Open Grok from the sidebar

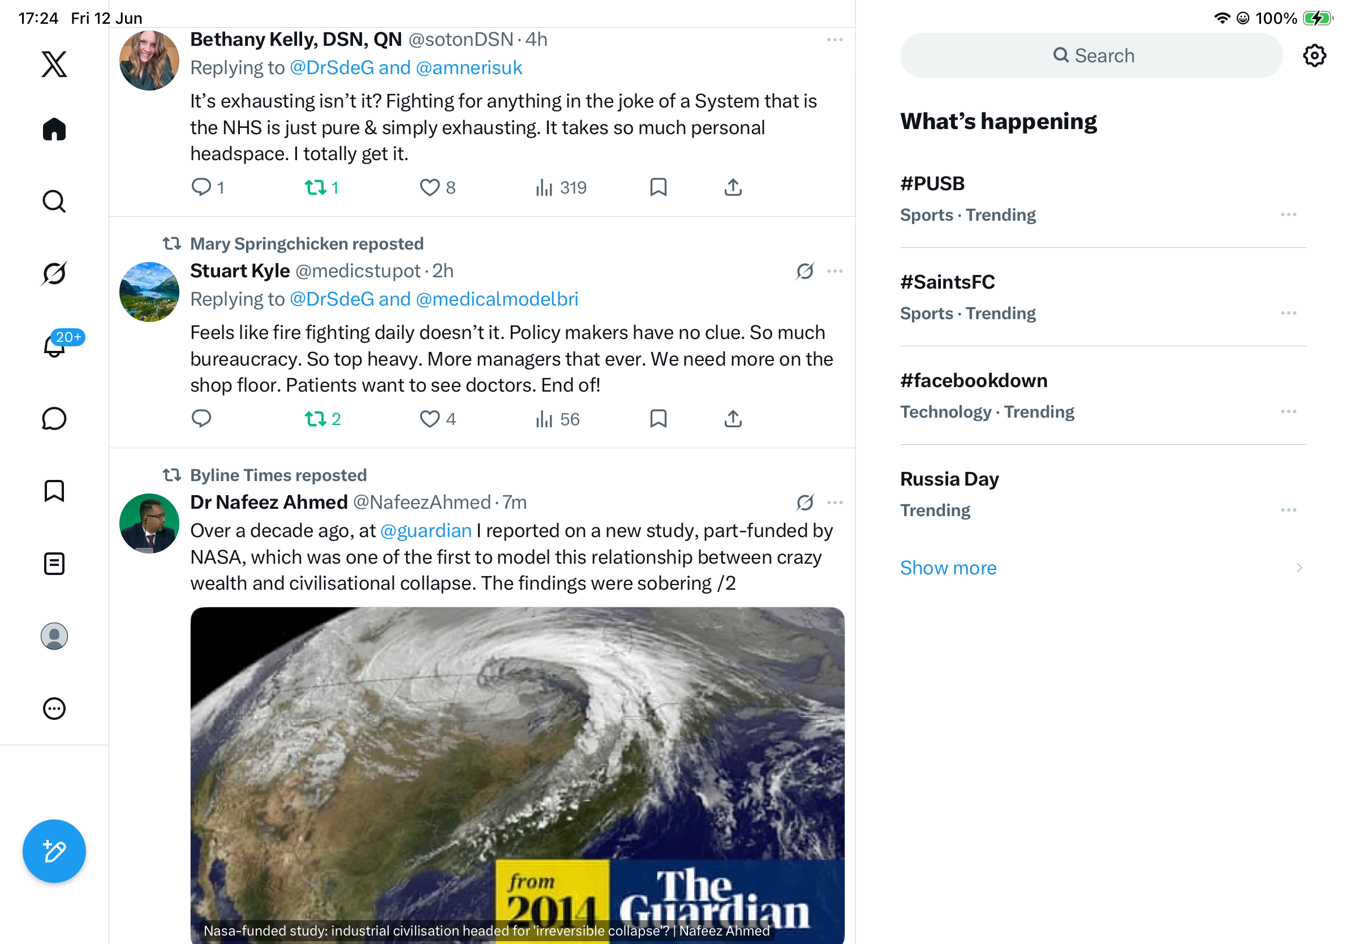tap(54, 273)
